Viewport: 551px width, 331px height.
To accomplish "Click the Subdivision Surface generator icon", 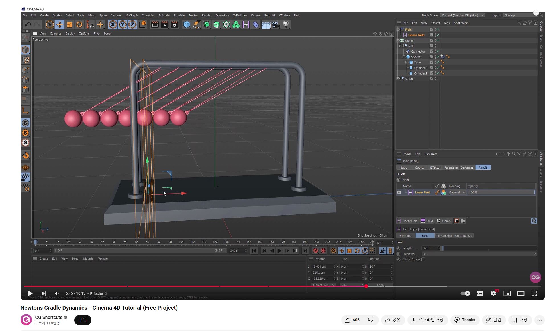I will [x=207, y=25].
